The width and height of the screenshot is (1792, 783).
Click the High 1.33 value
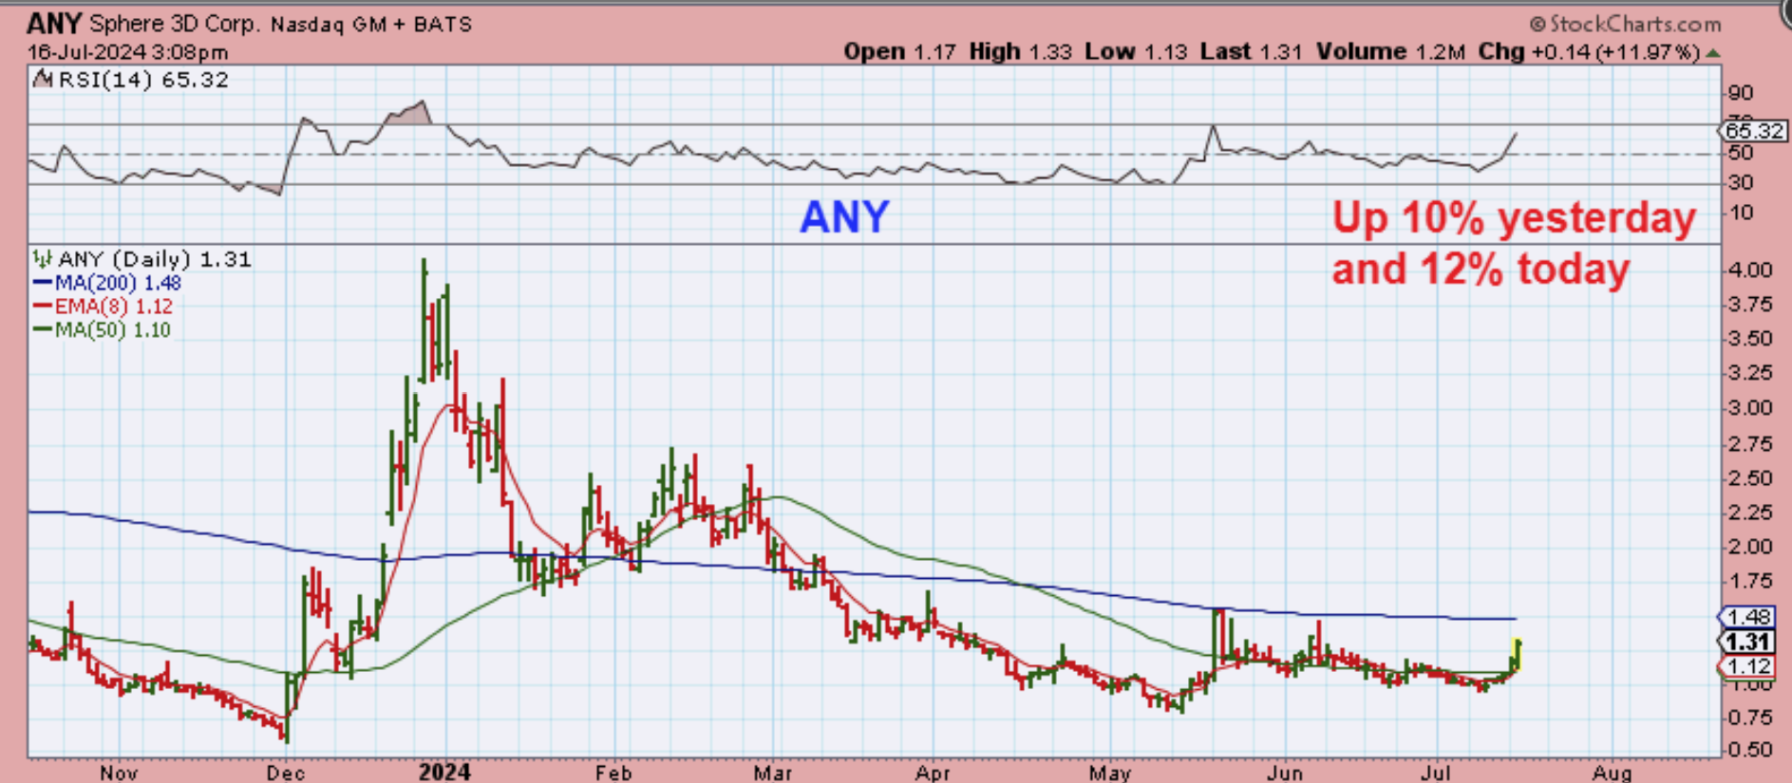(1021, 52)
